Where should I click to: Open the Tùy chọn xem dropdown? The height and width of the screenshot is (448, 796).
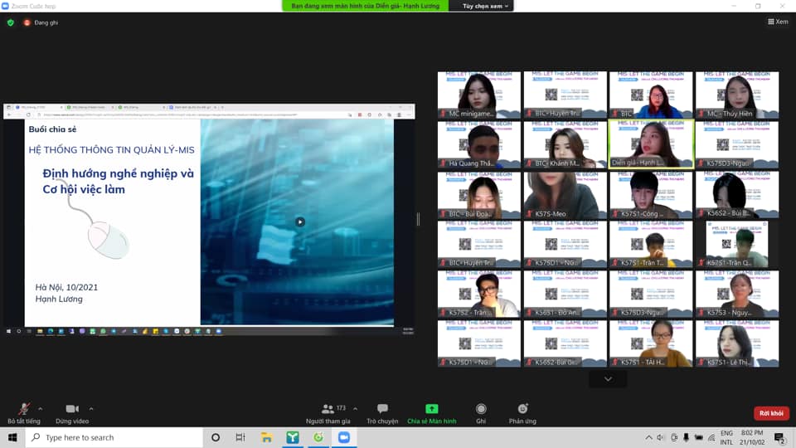(x=487, y=6)
